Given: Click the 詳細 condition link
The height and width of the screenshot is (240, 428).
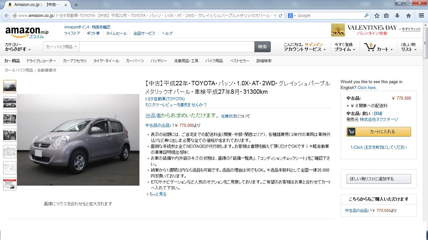Looking at the screenshot, I should tap(378, 113).
